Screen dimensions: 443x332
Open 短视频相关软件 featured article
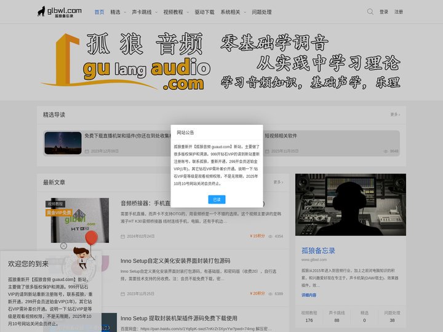pyautogui.click(x=281, y=135)
